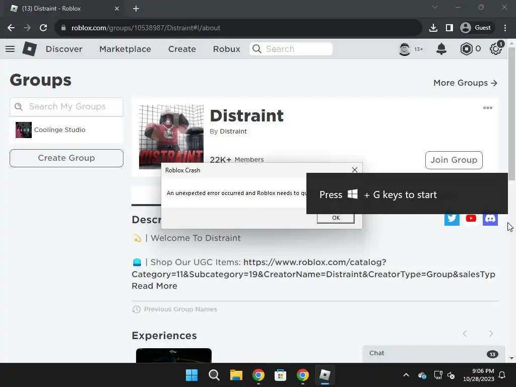Click the Twitter social link icon
Screen dimensions: 516x387
click(x=452, y=219)
